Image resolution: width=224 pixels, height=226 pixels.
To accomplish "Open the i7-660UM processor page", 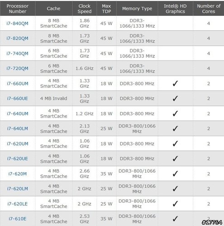I will coord(18,84).
